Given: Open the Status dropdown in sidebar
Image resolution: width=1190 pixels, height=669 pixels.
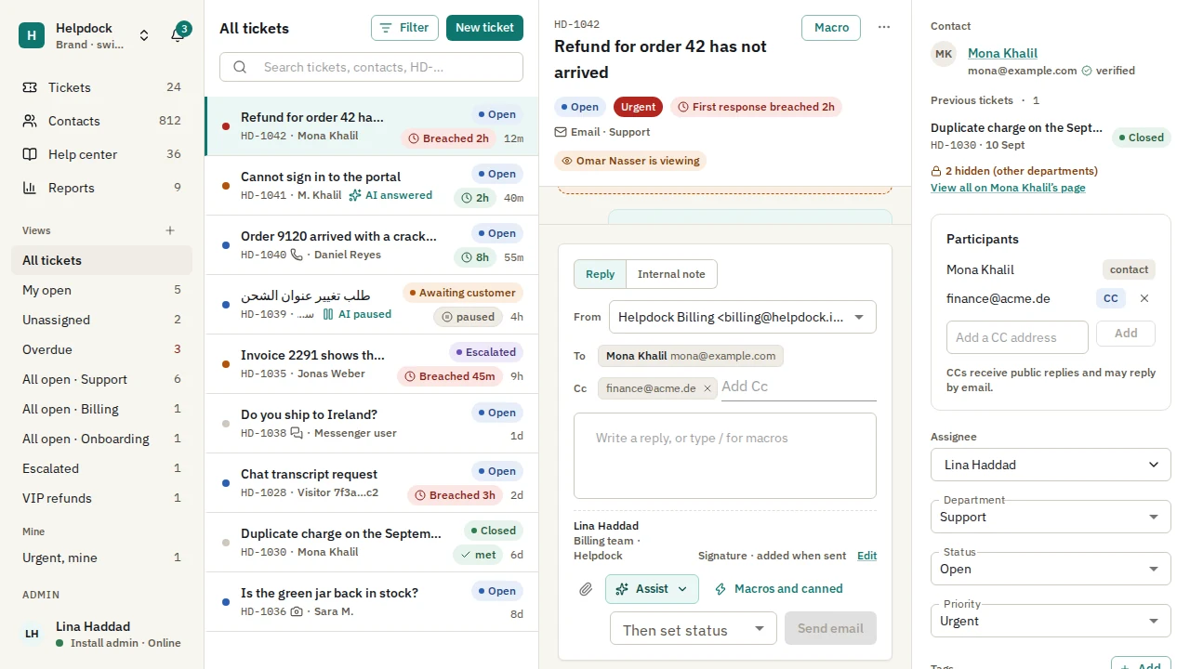Looking at the screenshot, I should 1051,569.
